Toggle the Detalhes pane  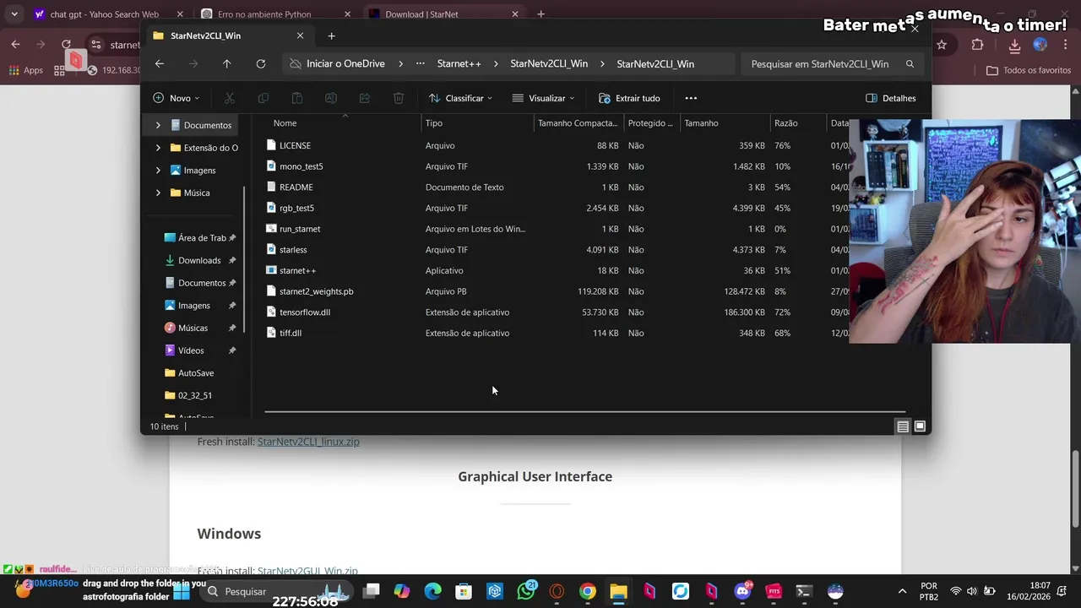(891, 98)
